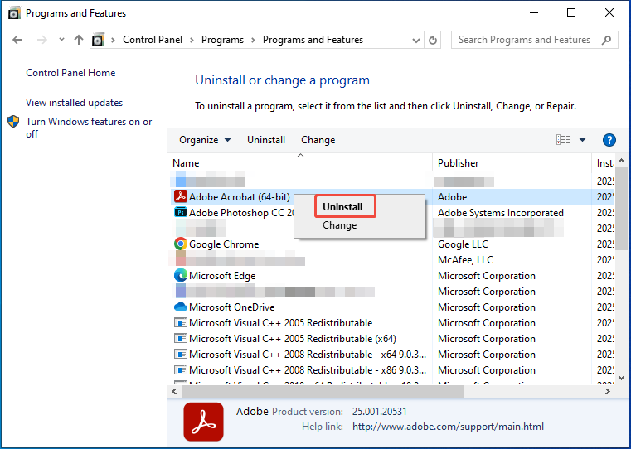Image resolution: width=631 pixels, height=449 pixels.
Task: Click Programs and Features in the breadcrumb
Action: pyautogui.click(x=313, y=40)
